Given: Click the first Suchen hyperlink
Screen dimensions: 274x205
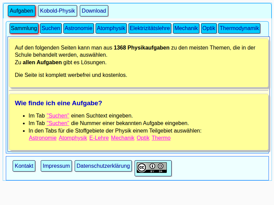Looking at the screenshot, I should pyautogui.click(x=58, y=115).
